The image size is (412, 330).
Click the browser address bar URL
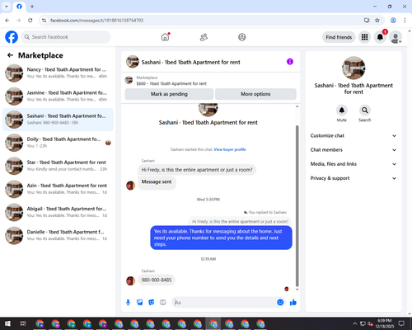click(96, 21)
